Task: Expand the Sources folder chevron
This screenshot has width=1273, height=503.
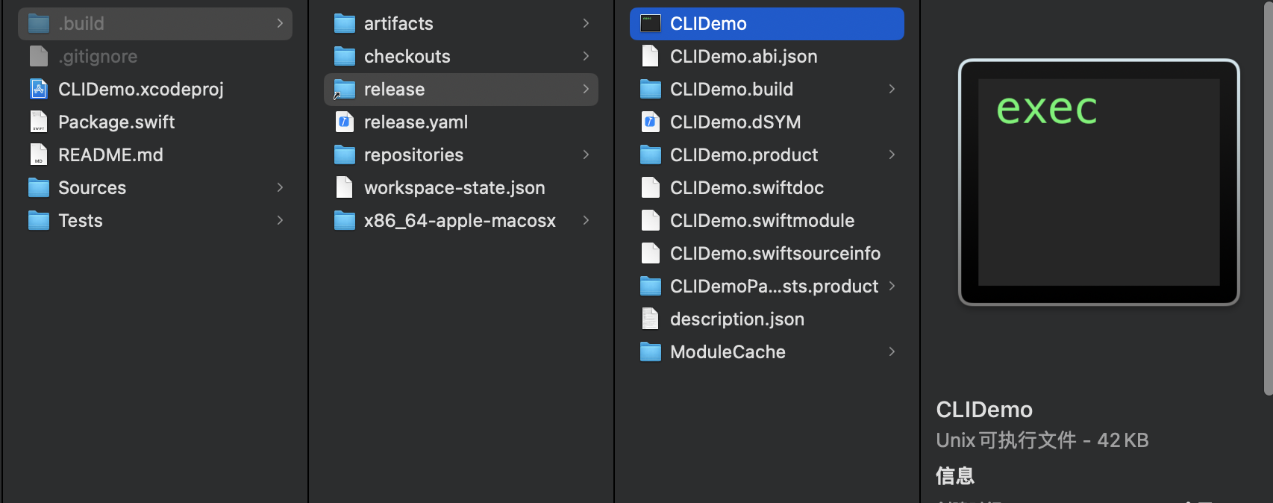Action: (280, 188)
